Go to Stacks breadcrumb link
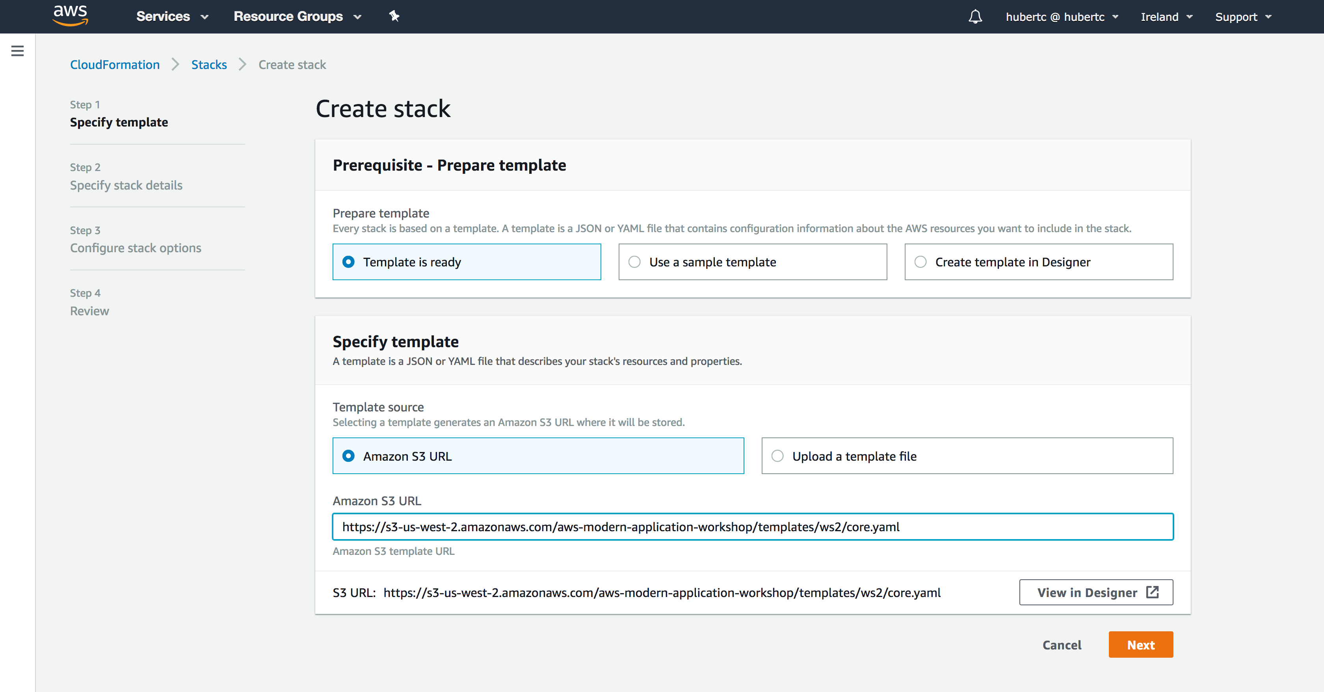 [x=209, y=65]
